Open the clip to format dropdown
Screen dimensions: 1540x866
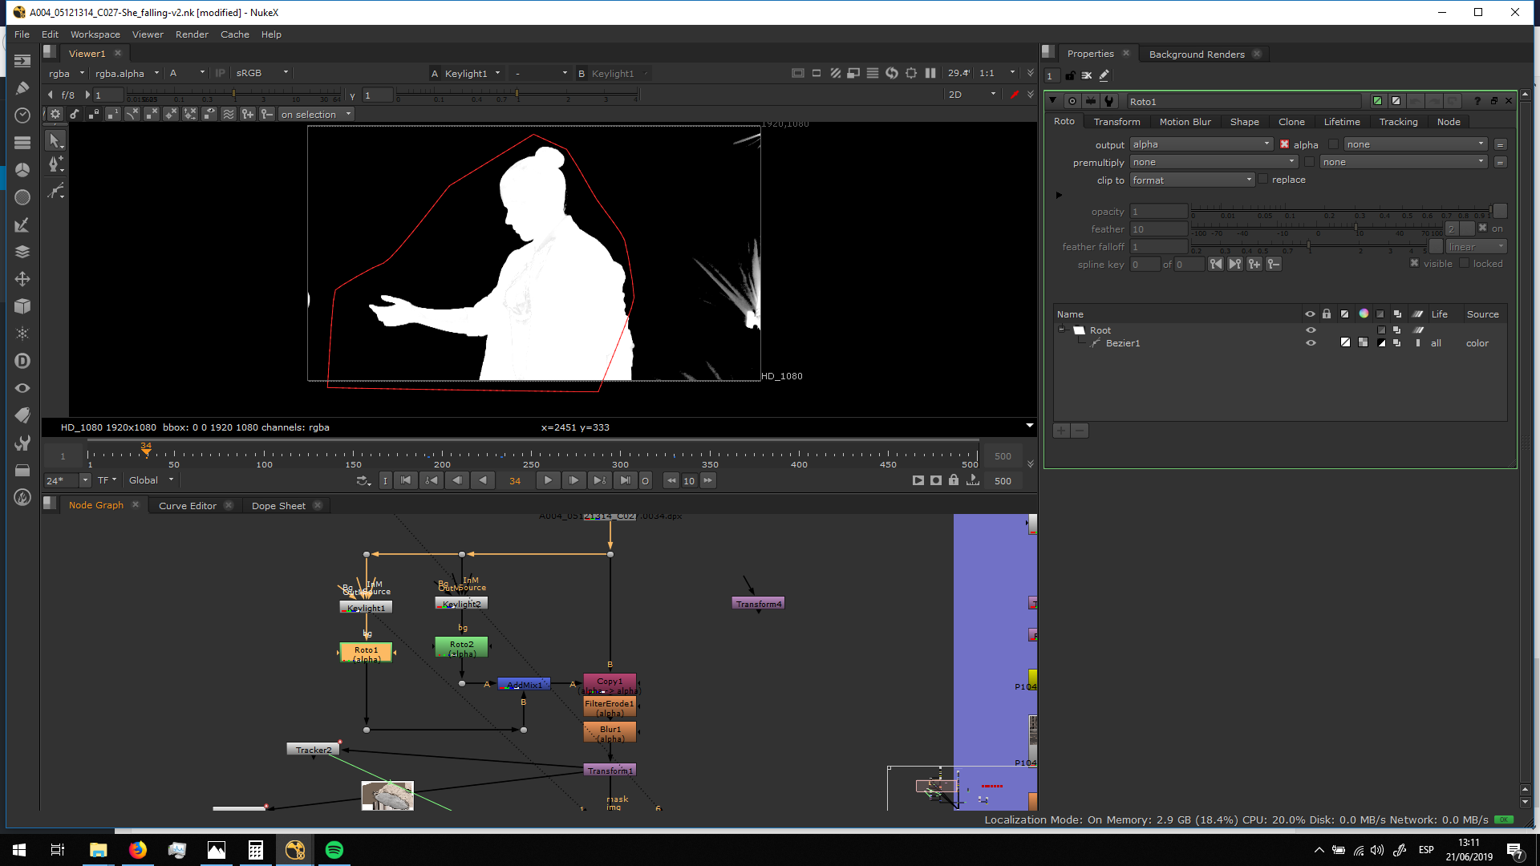click(1192, 180)
